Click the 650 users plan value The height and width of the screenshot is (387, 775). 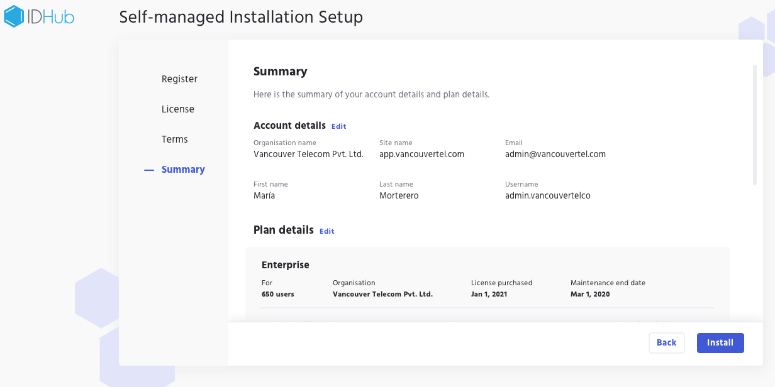[x=277, y=294]
